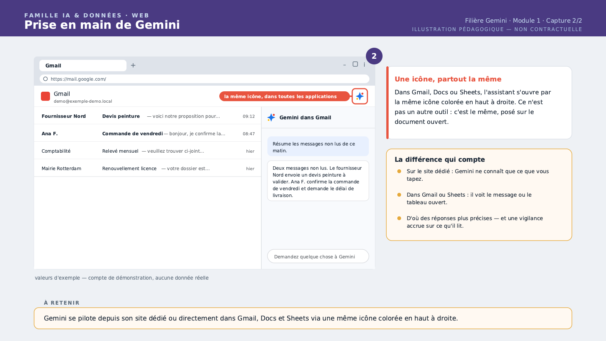Click the site info icon in address bar

coord(45,79)
